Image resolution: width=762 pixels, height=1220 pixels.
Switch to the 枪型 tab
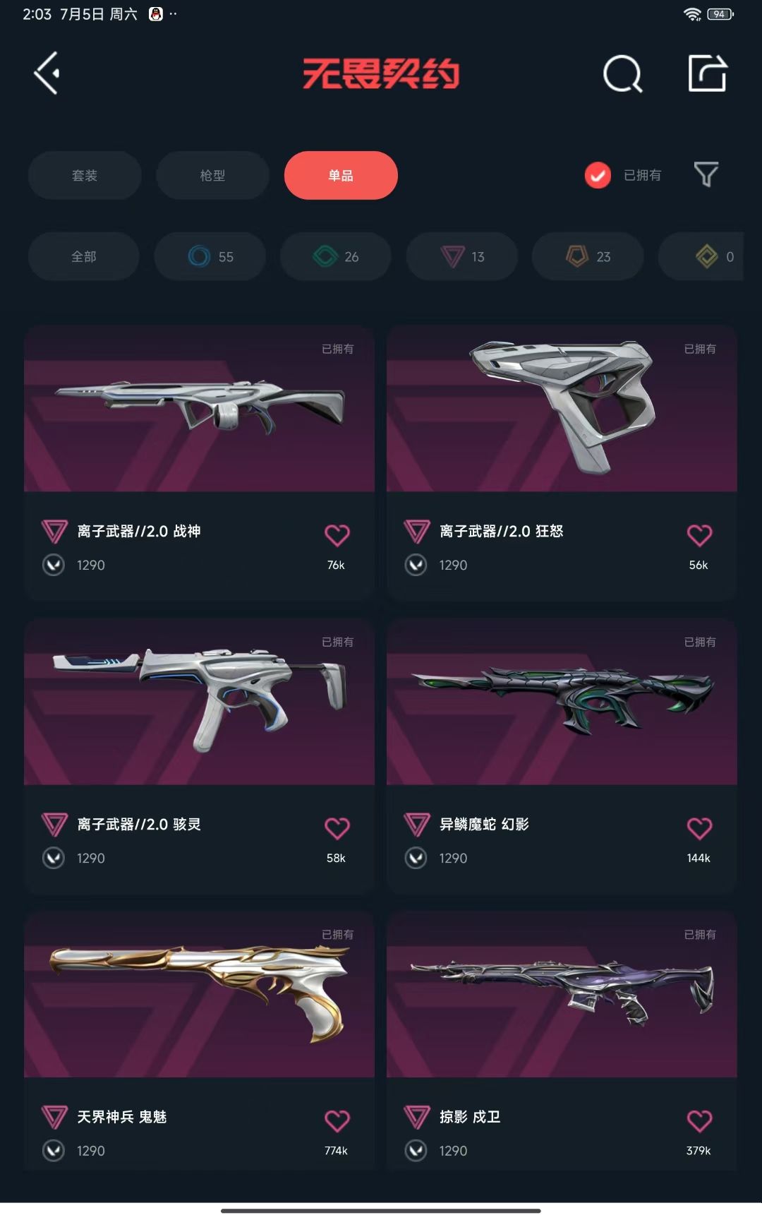(212, 175)
